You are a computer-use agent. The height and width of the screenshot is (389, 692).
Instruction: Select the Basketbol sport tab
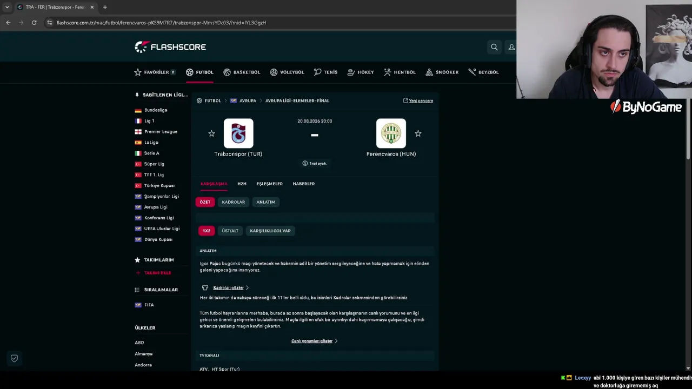point(242,72)
